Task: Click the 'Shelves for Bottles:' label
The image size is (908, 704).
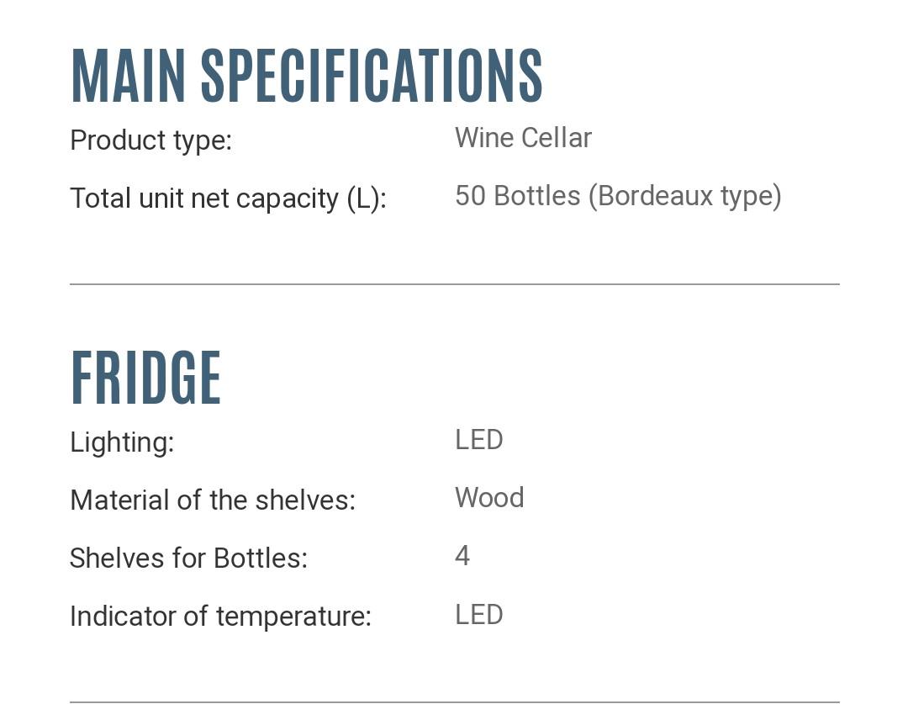Action: coord(188,558)
